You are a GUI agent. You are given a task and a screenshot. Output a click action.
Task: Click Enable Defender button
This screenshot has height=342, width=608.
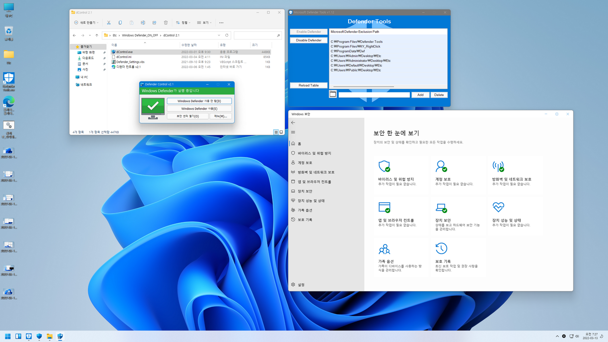click(x=308, y=32)
